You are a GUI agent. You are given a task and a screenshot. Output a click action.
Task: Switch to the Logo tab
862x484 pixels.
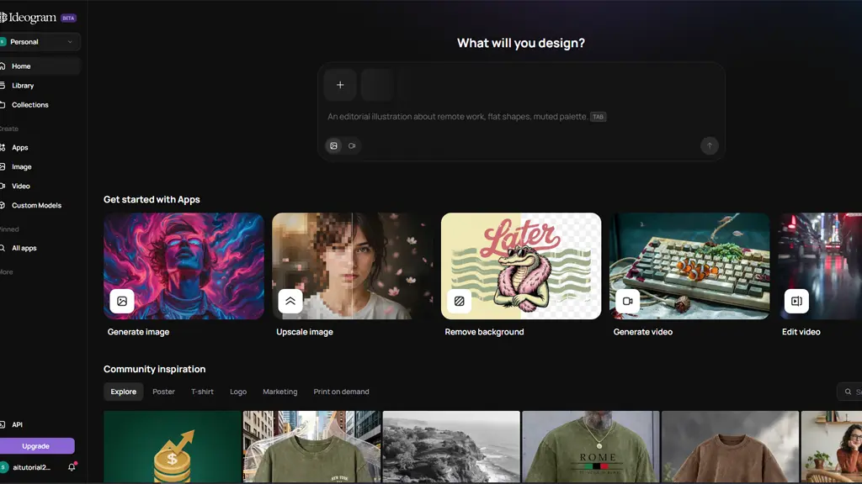(x=238, y=392)
